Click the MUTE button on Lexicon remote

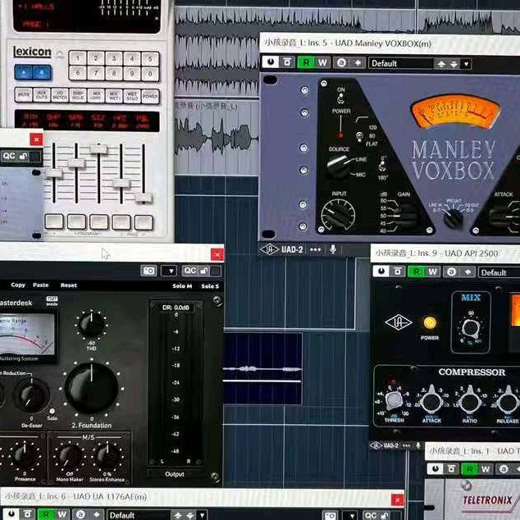23,95
